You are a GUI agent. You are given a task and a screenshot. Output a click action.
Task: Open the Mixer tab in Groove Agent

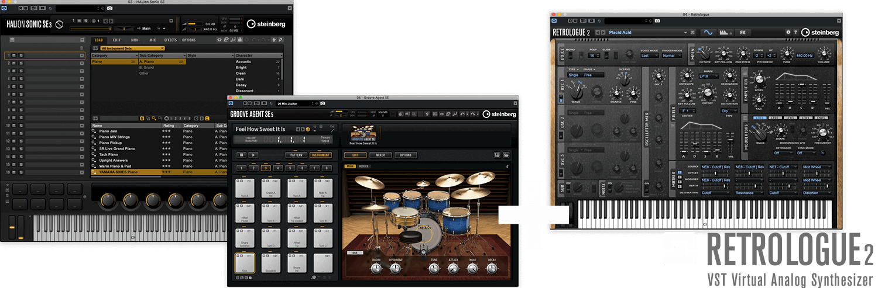pos(380,155)
